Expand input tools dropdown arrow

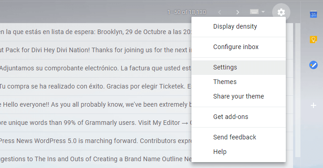click(x=263, y=12)
